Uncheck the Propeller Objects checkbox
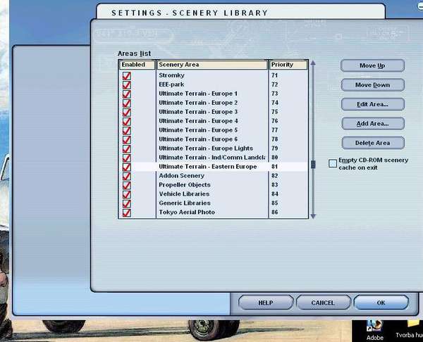423x342 pixels. (126, 186)
